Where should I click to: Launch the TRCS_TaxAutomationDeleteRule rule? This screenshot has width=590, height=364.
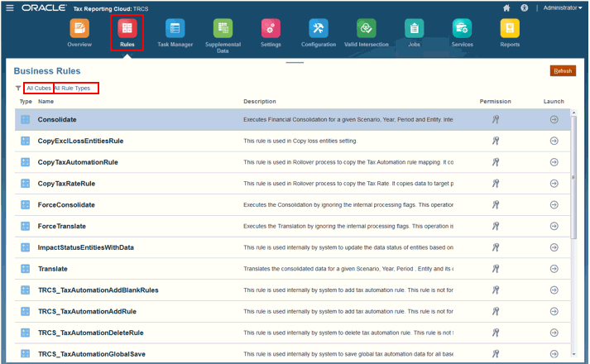[x=554, y=333]
